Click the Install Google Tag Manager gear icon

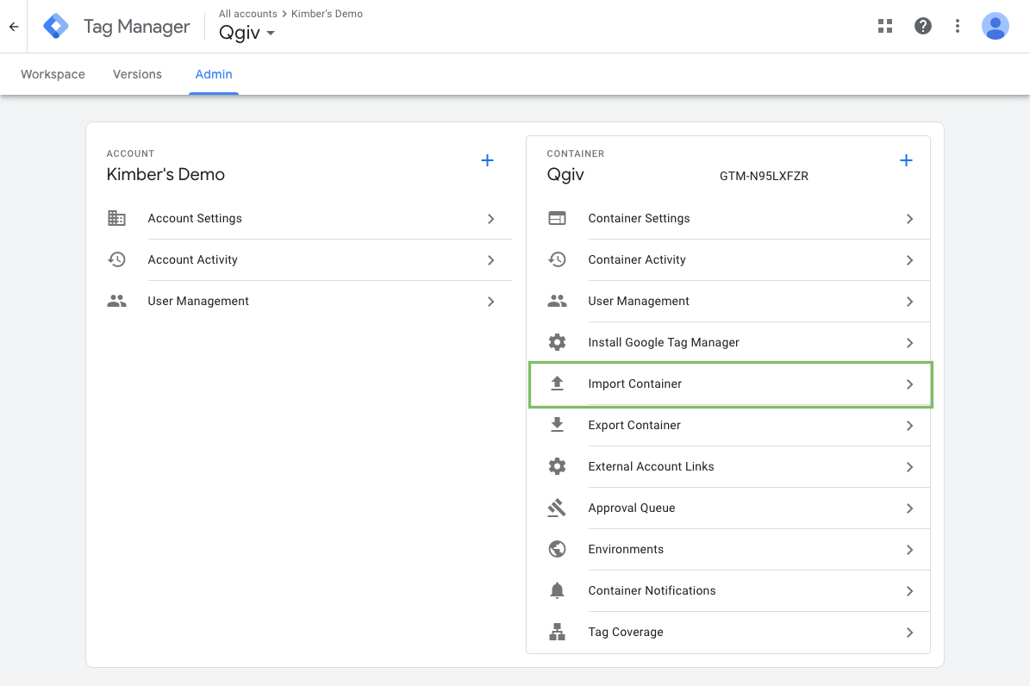[x=557, y=342]
